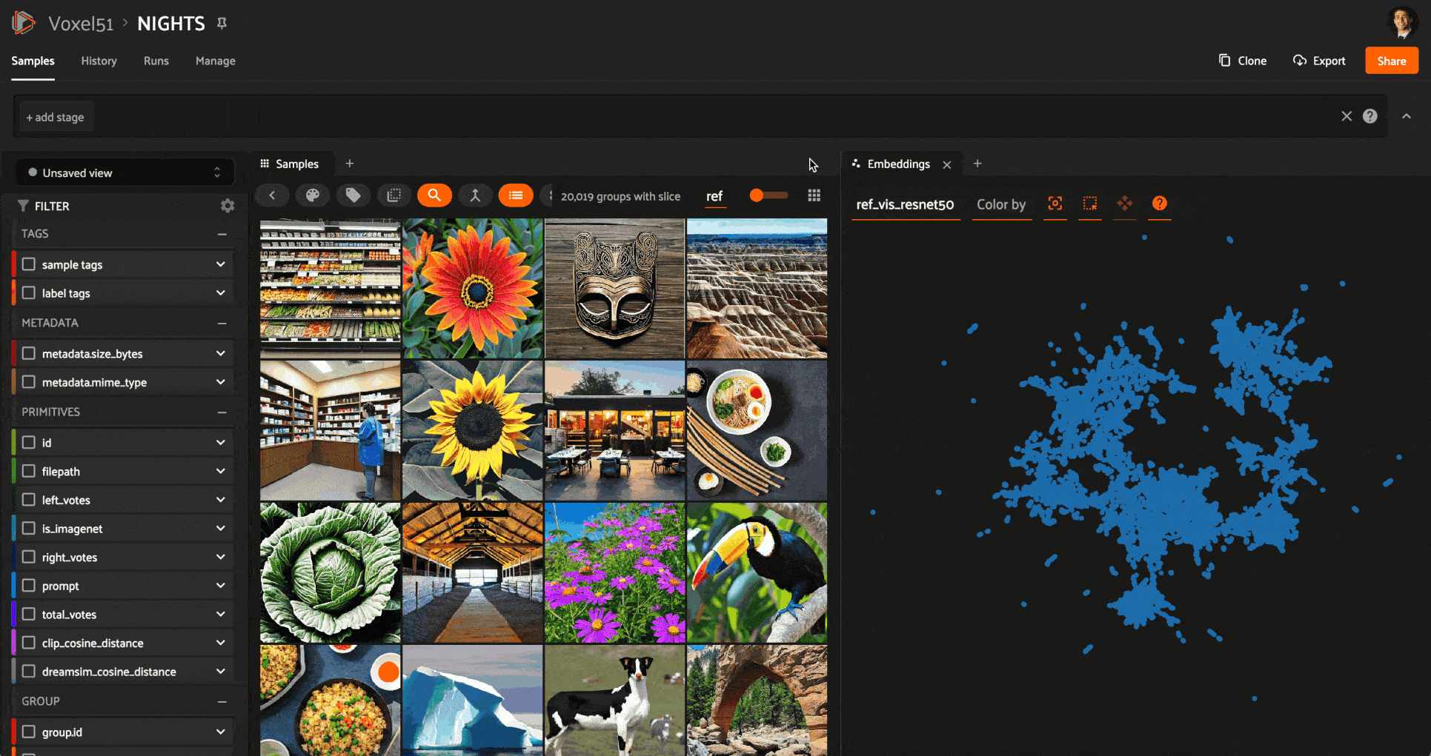This screenshot has height=756, width=1431.
Task: Open the toucan image thumbnail
Action: pos(757,572)
